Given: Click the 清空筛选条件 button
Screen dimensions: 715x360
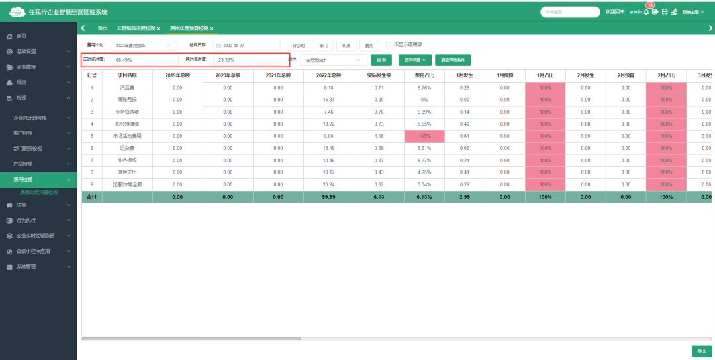Looking at the screenshot, I should (x=453, y=60).
